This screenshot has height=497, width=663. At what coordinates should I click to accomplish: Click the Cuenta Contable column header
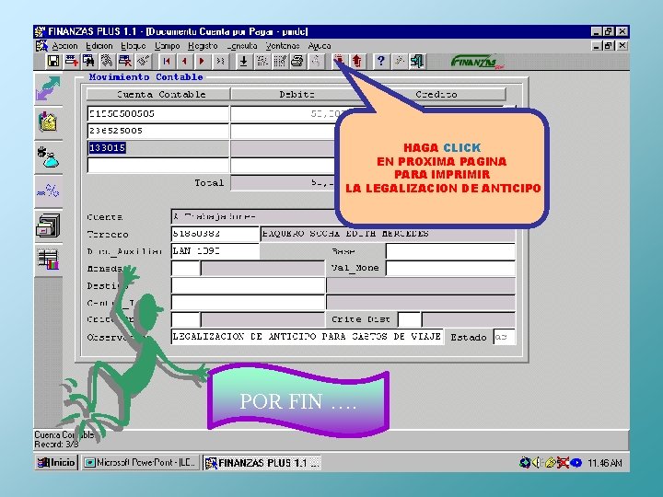pyautogui.click(x=158, y=94)
